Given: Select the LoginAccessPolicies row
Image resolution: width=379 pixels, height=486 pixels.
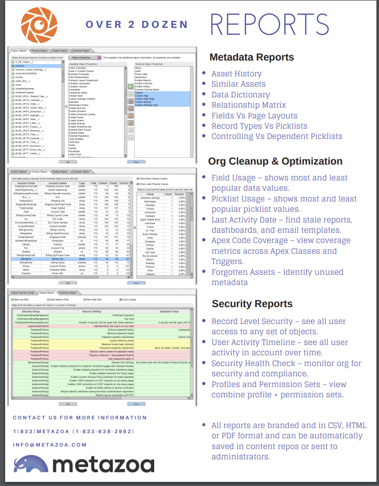Looking at the screenshot, I should (101, 326).
